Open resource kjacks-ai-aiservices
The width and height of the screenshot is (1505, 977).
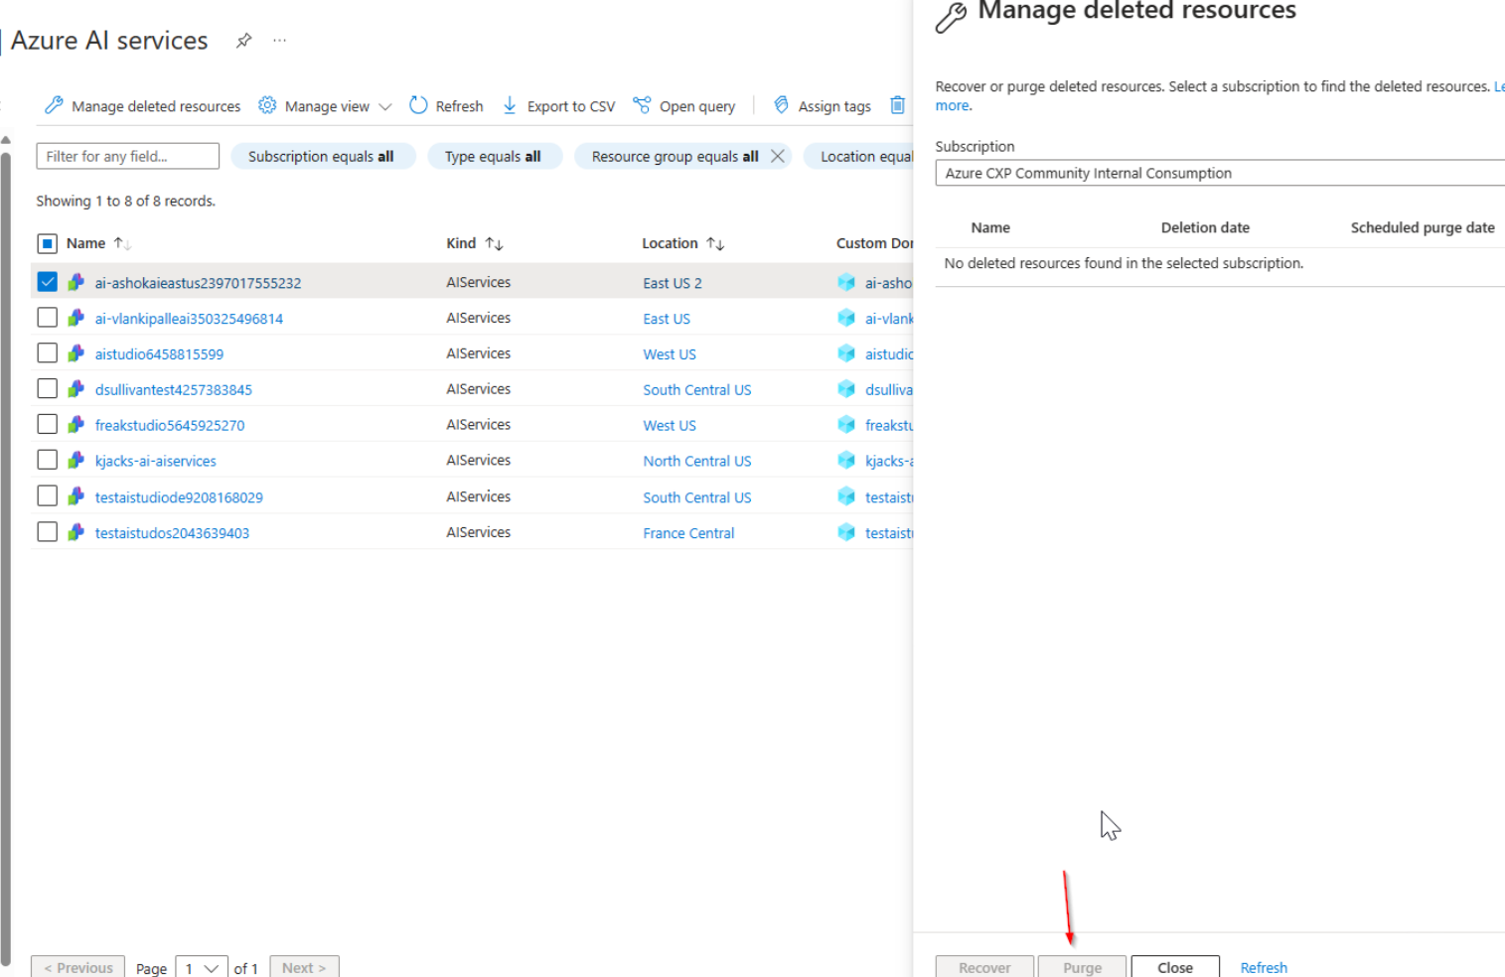(155, 462)
